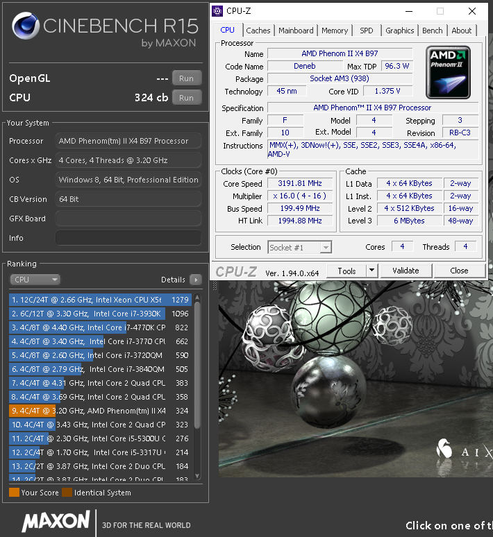Minimize the CPU-Z window
493x537 pixels.
(x=409, y=11)
